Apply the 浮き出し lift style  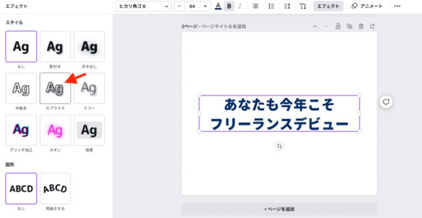(x=90, y=47)
